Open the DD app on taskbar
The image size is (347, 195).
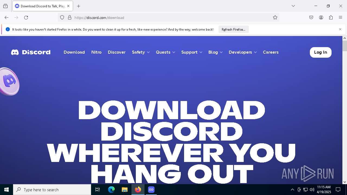(x=151, y=190)
